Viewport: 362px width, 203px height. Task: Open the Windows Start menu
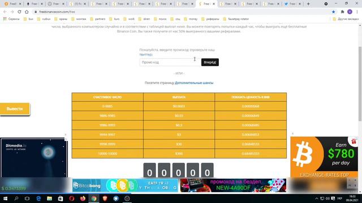pos(5,198)
